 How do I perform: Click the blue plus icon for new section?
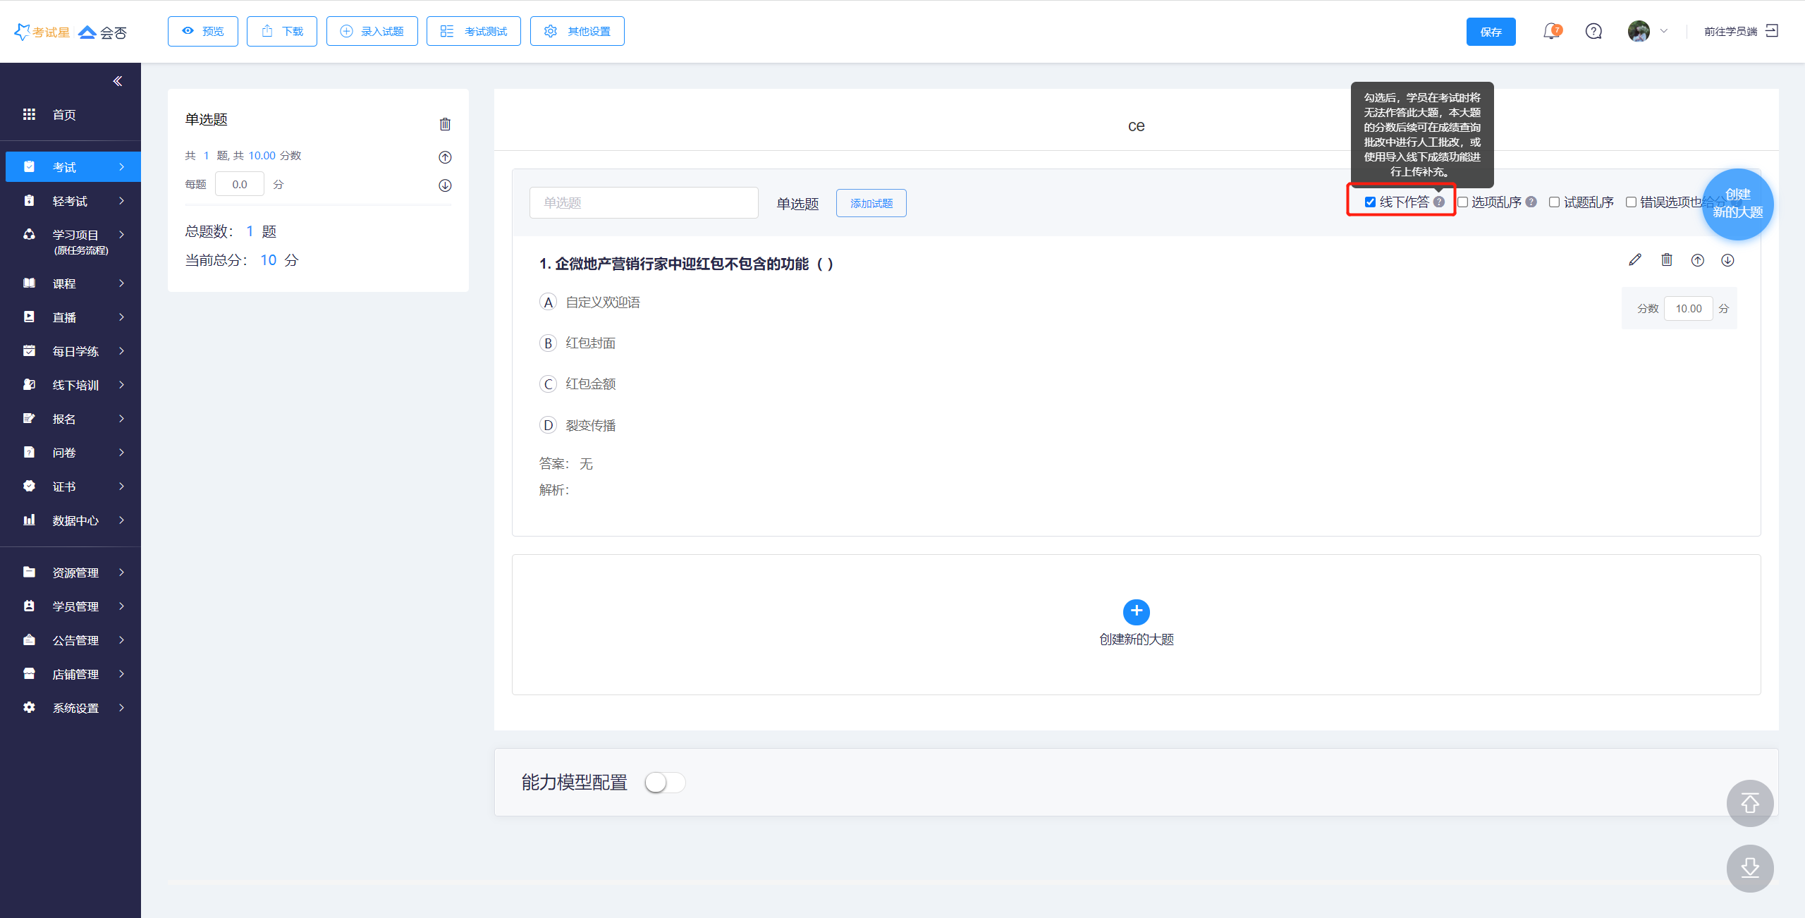pyautogui.click(x=1136, y=611)
